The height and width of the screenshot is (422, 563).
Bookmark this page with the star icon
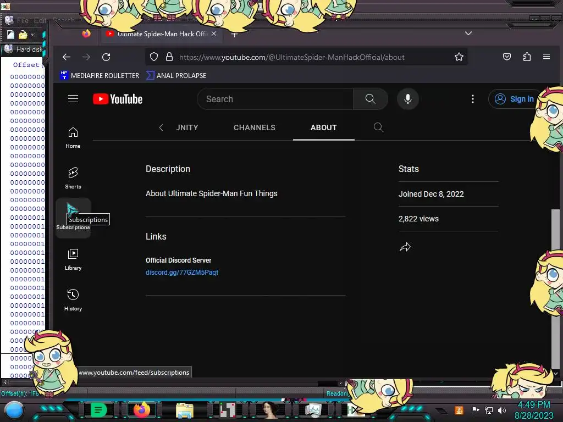point(459,57)
